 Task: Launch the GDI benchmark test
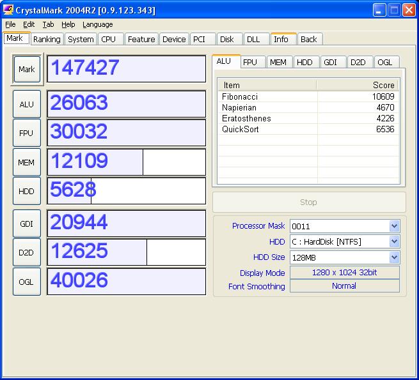point(27,224)
